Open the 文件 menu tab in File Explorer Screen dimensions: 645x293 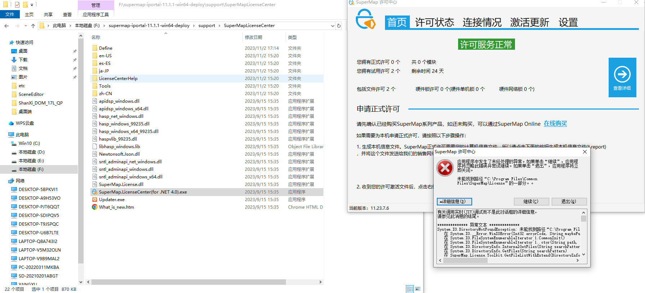click(10, 14)
